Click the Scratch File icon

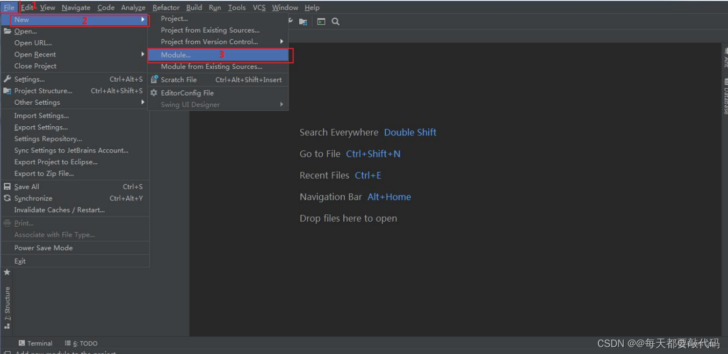pyautogui.click(x=154, y=80)
